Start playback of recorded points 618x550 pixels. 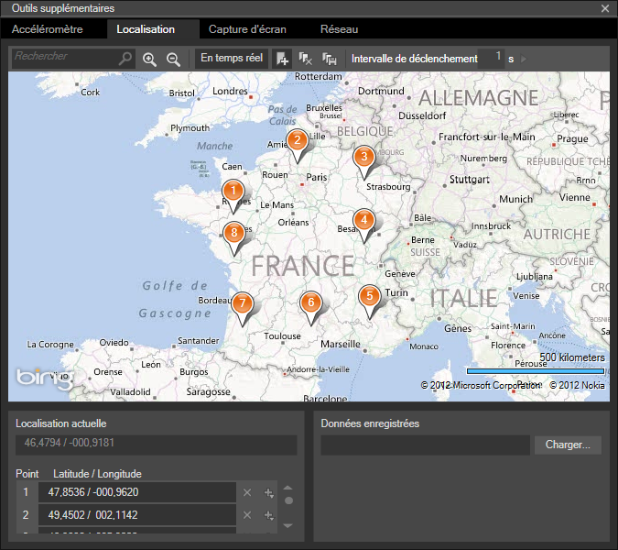point(524,59)
